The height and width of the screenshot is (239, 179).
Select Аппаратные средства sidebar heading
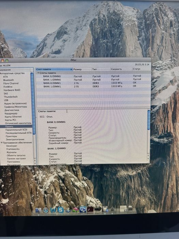click(x=12, y=73)
